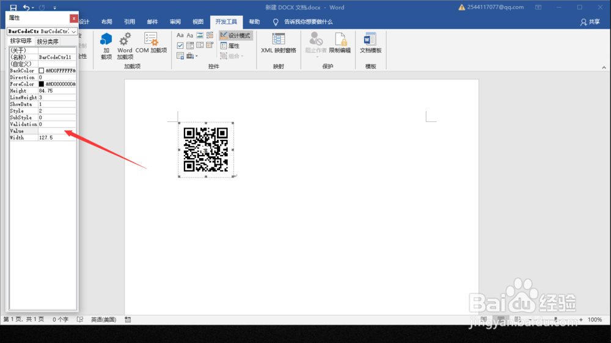611x343 pixels.
Task: Edit the (名称) value BarCodeCtrl1
Action: 57,57
